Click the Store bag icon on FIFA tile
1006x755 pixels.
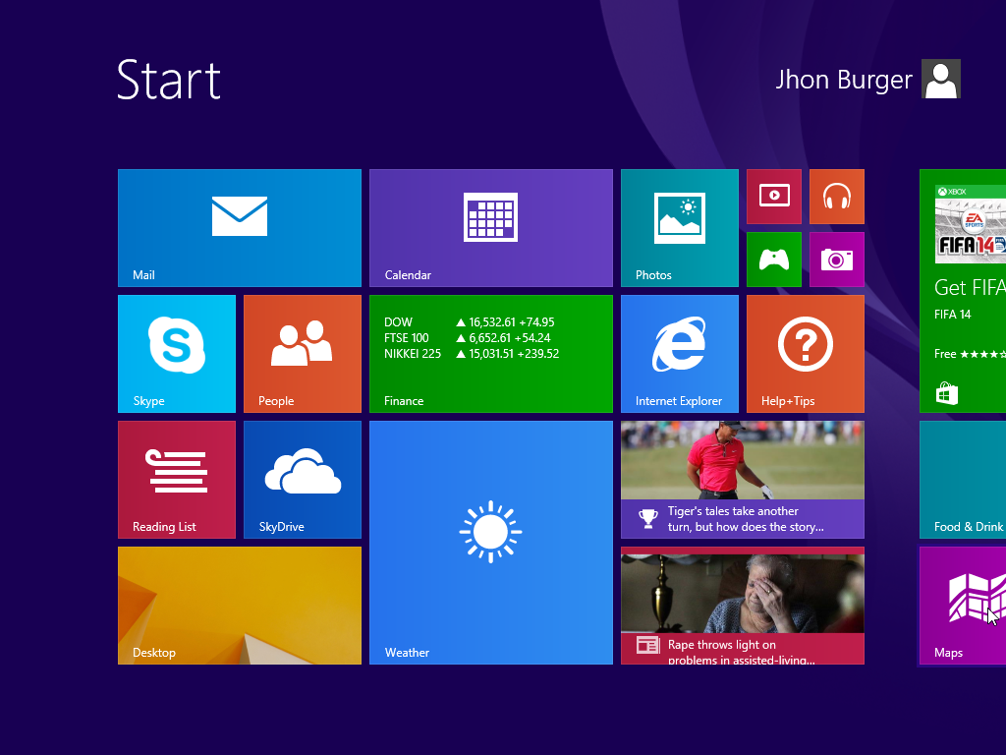coord(946,393)
